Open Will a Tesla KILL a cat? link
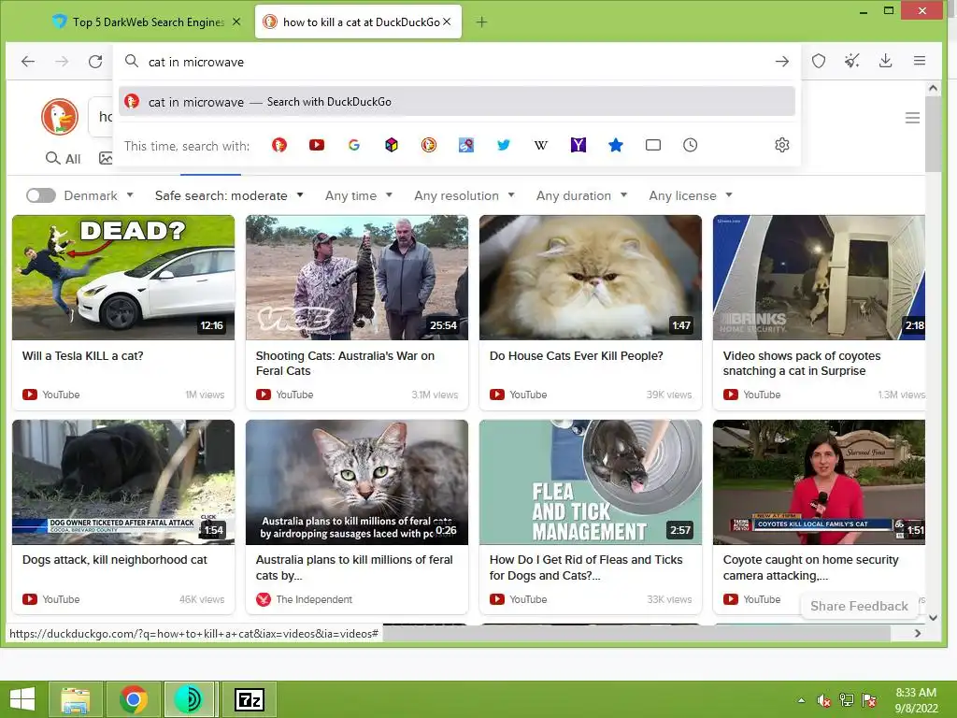Image resolution: width=957 pixels, height=718 pixels. pos(82,356)
